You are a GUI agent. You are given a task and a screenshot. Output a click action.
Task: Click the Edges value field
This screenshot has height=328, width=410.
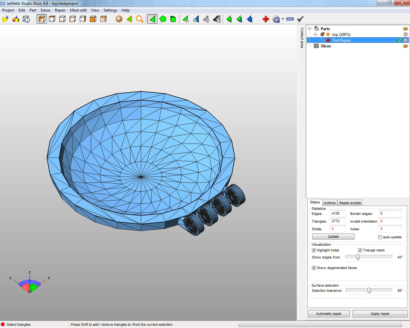pyautogui.click(x=337, y=214)
